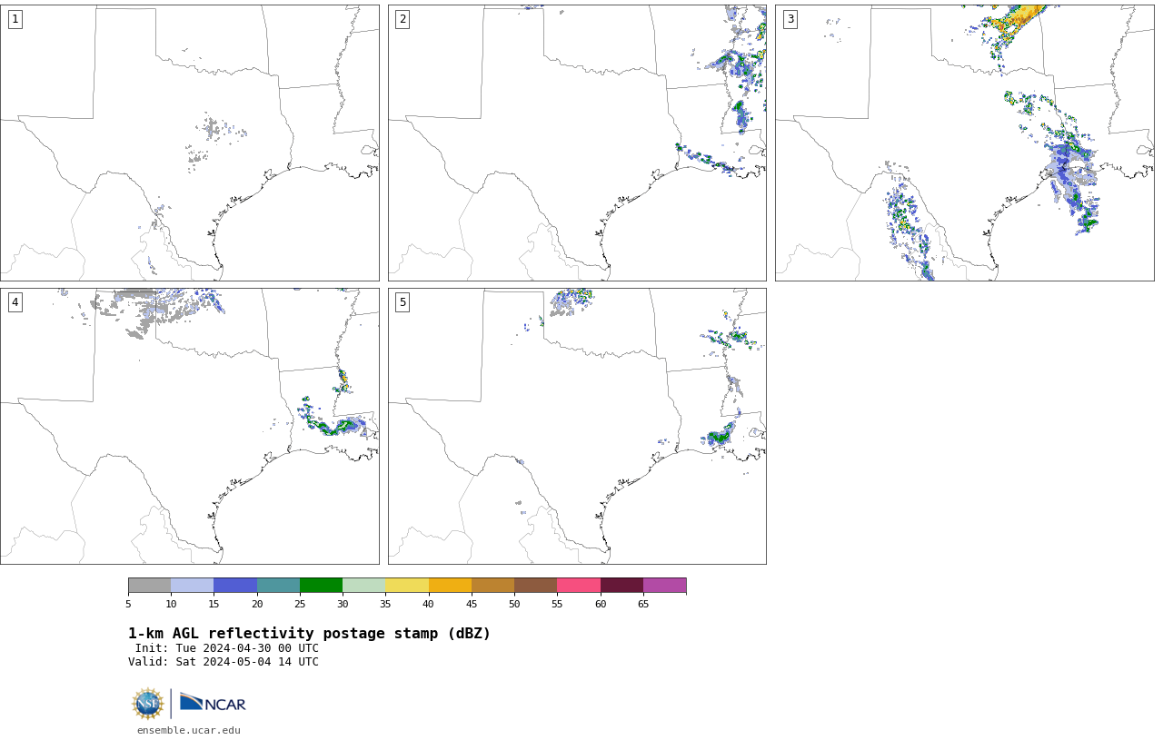Click the pink 55-60 dBZ swatch
This screenshot has width=1163, height=740.
coord(579,585)
